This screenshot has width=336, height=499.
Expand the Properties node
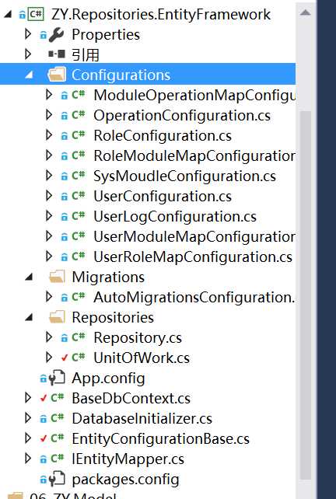28,34
